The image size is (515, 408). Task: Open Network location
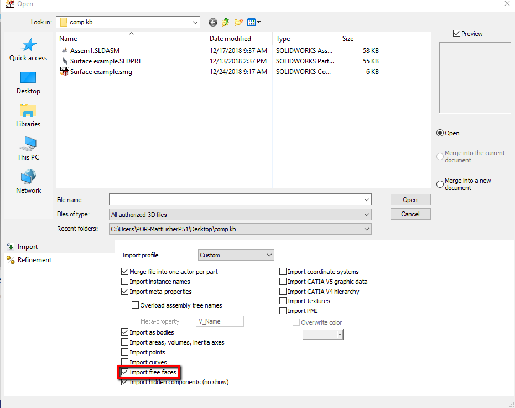(28, 182)
